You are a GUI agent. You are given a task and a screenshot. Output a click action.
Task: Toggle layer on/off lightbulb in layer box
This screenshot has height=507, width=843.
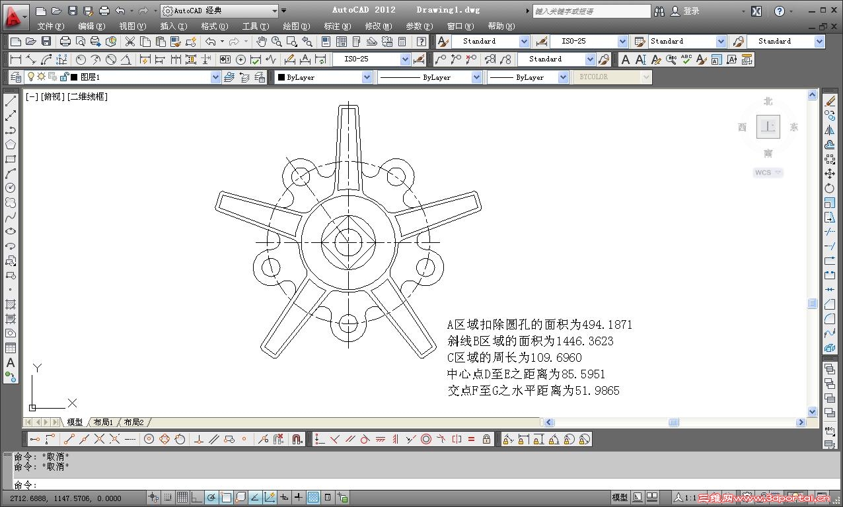[31, 77]
